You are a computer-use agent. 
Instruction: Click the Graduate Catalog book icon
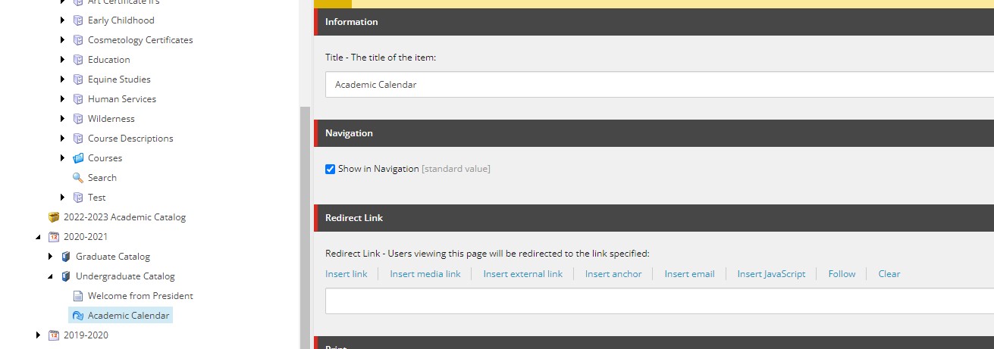tap(65, 257)
